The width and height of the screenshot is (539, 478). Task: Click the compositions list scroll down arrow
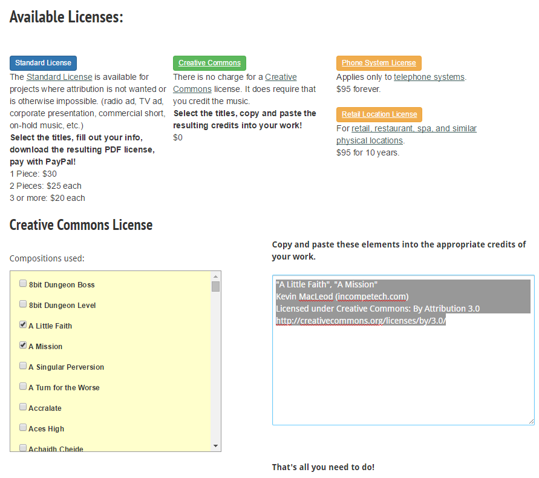pyautogui.click(x=215, y=446)
